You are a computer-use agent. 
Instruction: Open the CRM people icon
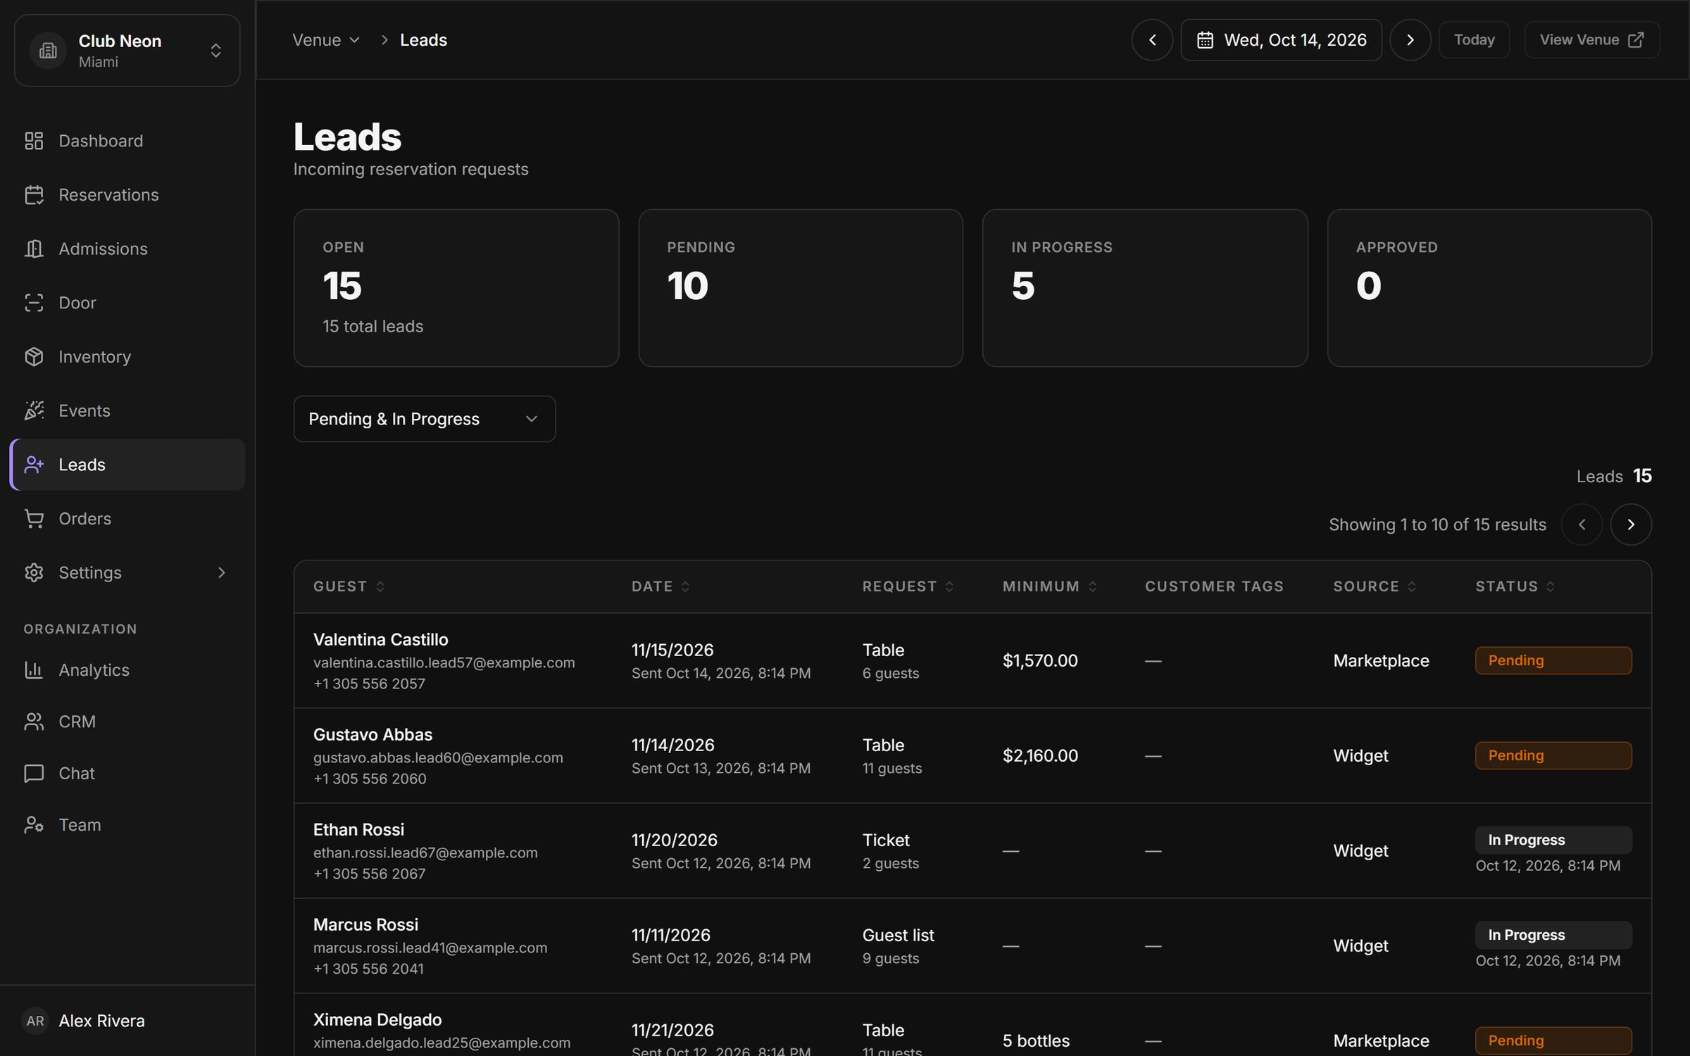pyautogui.click(x=34, y=722)
